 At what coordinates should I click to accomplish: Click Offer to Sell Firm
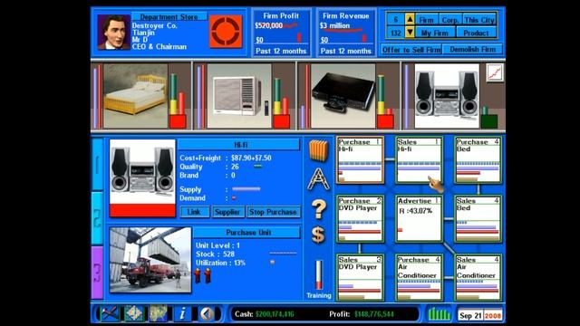[411, 49]
